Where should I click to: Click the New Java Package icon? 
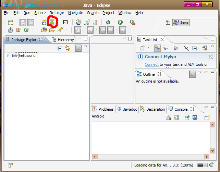[x=19, y=30]
